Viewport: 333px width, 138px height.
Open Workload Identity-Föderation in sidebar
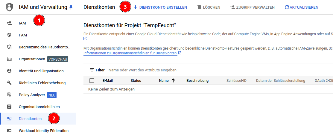(43, 131)
